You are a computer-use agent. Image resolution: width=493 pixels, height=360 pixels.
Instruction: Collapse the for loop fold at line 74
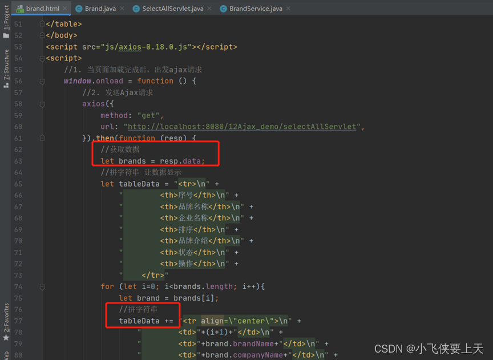42,287
